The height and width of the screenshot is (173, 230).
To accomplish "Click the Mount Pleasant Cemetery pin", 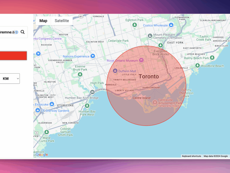I will tap(150, 36).
